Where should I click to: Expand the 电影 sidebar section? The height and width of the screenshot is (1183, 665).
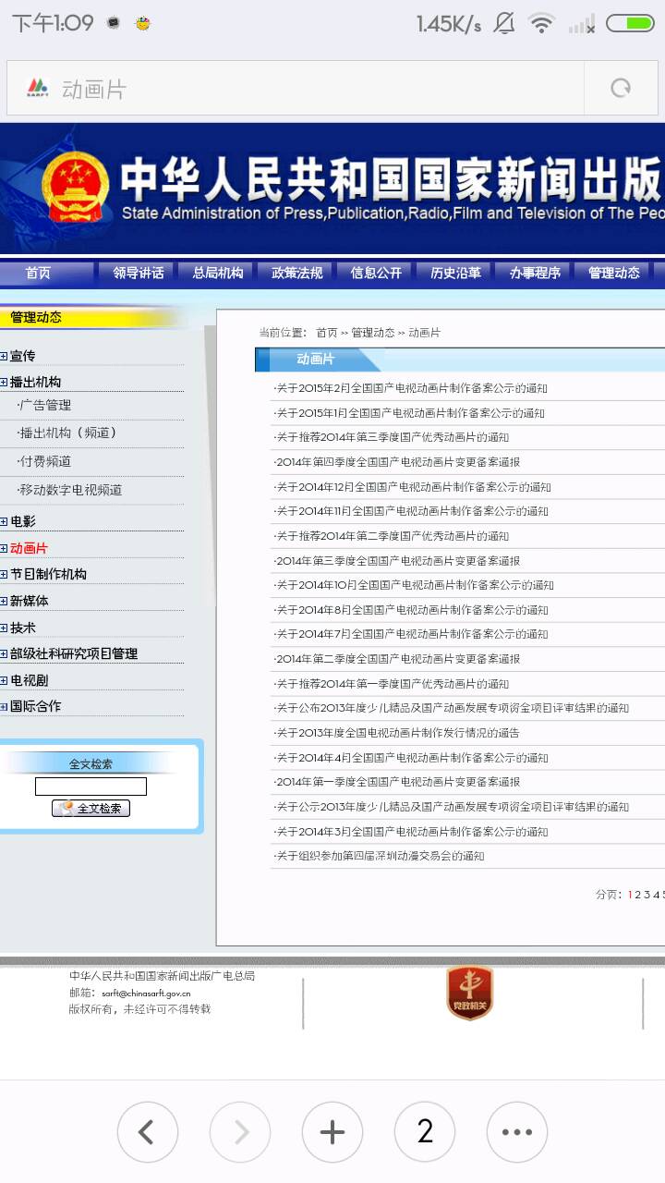point(5,522)
